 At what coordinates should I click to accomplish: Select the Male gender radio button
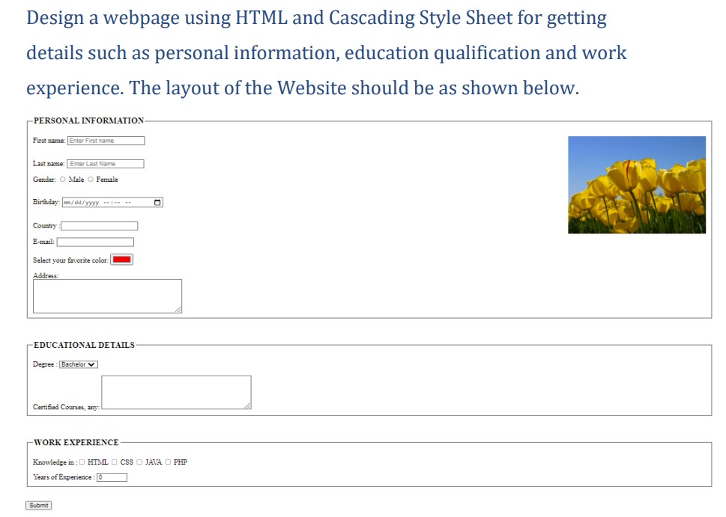[x=63, y=180]
